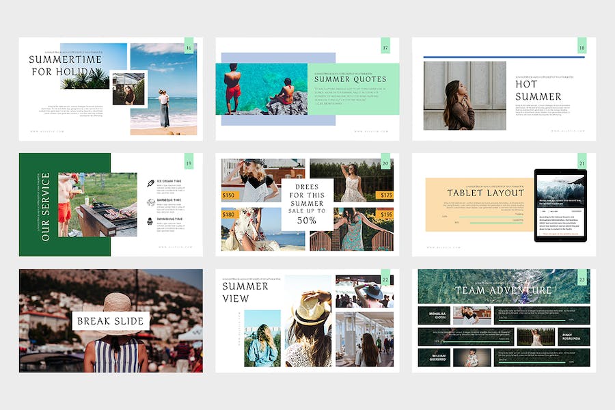
Task: Select the Summer View heading
Action: coord(245,292)
